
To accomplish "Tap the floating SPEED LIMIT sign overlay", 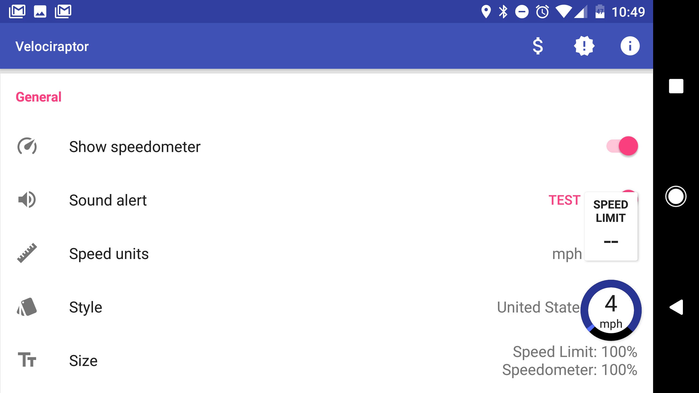I will point(611,226).
